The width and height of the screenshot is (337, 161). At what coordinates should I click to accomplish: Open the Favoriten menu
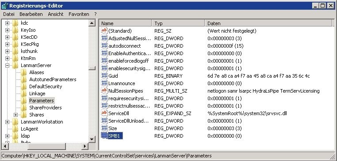tap(79, 15)
